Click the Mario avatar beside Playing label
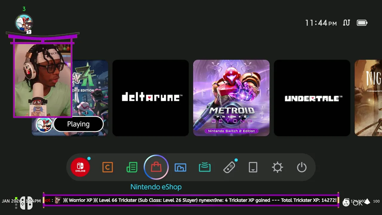Screen dimensions: 382x215 [x=44, y=125]
